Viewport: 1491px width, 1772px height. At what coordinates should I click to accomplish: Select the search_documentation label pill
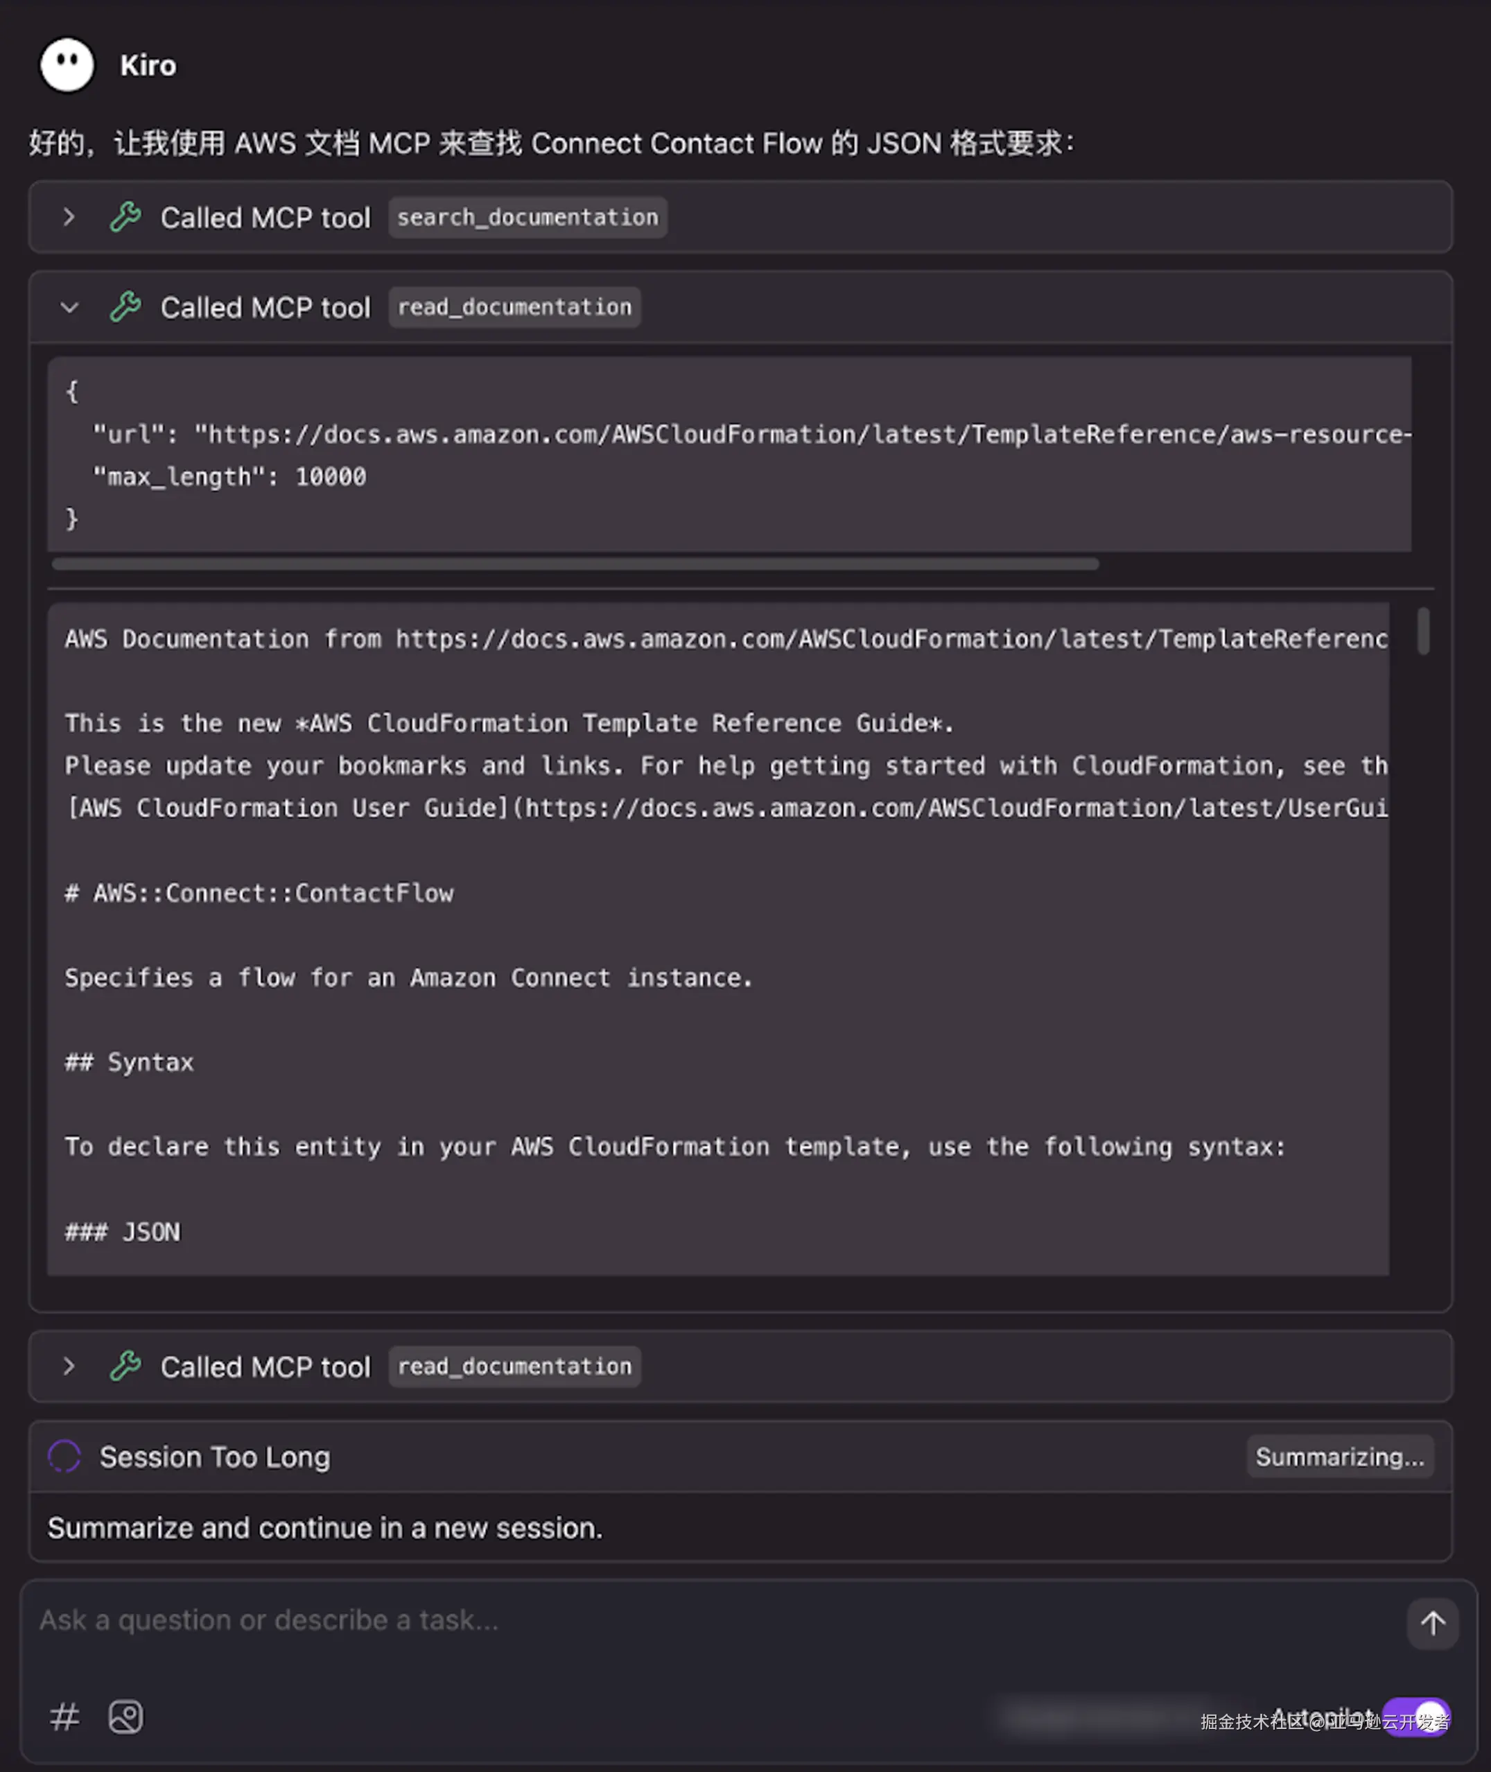pos(527,217)
